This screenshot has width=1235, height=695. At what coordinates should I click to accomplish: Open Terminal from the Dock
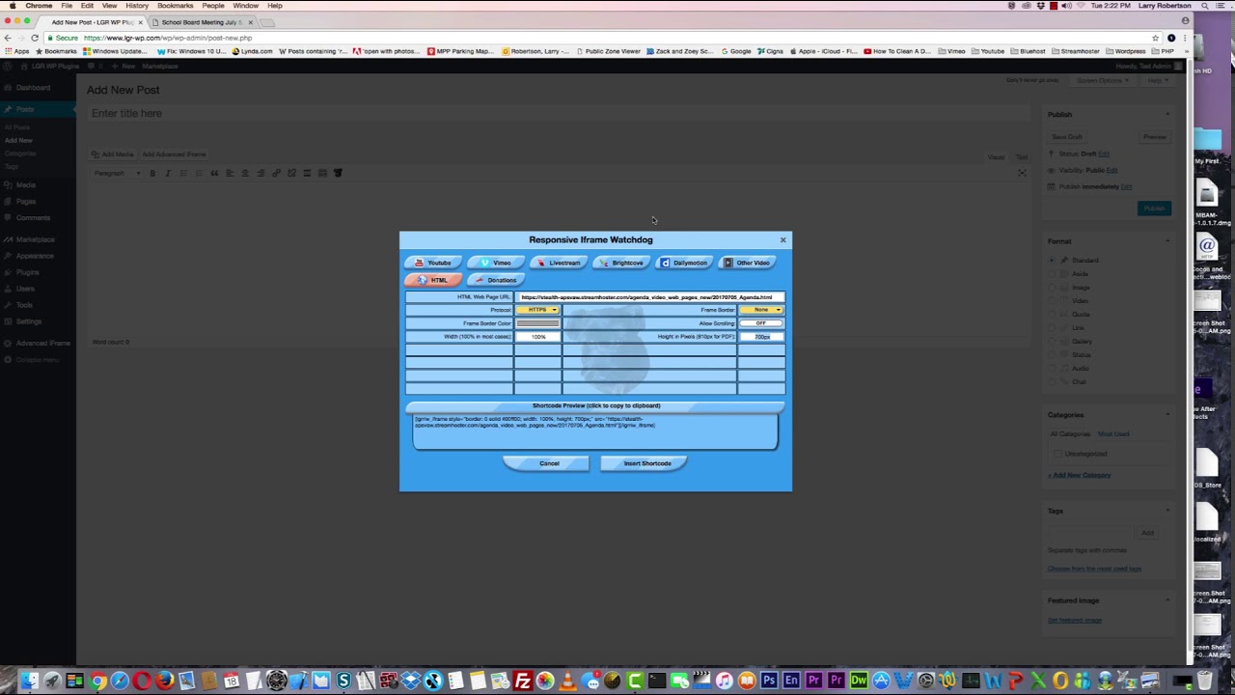[x=657, y=681]
